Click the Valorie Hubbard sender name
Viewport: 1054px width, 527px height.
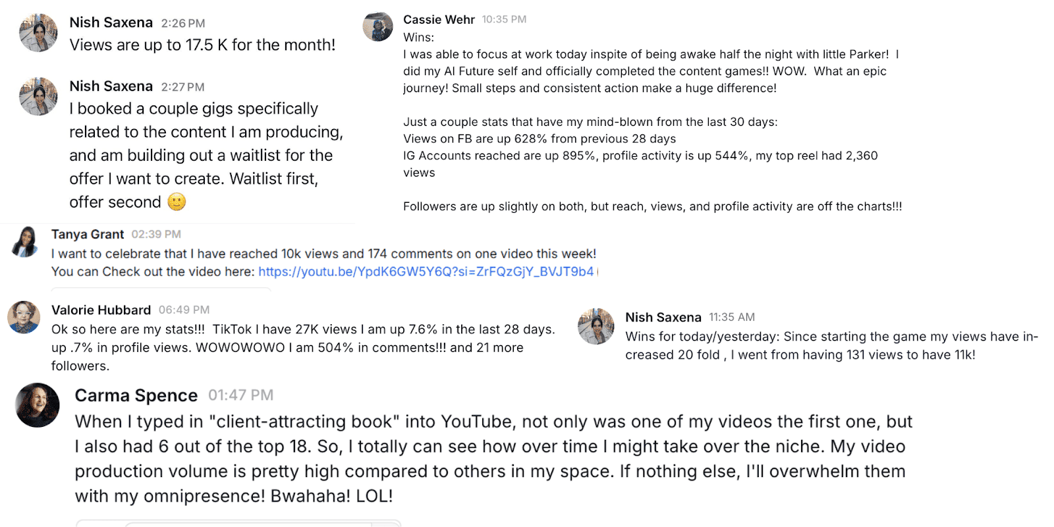pos(101,310)
